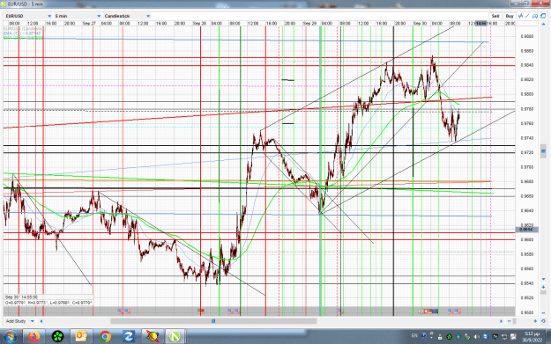The width and height of the screenshot is (551, 344).
Task: Click the volume speaker tray icon
Action: 476,337
